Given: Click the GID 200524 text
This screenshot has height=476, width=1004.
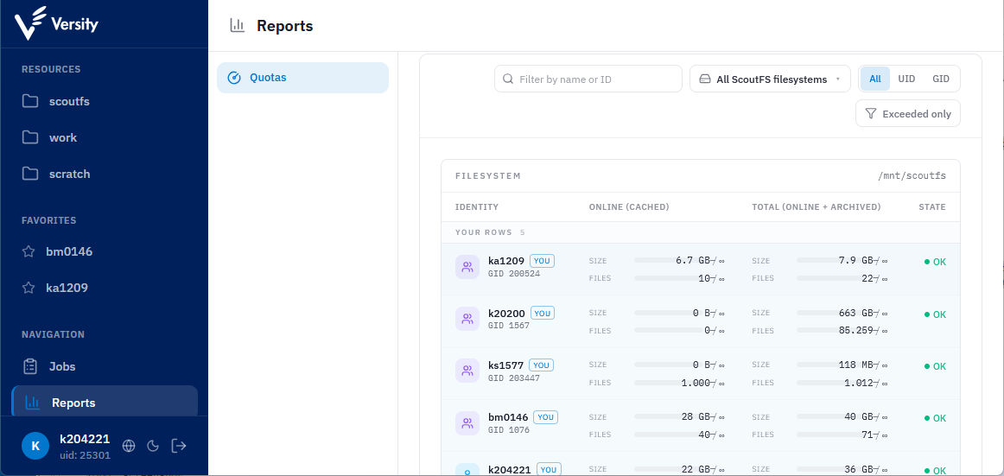Looking at the screenshot, I should [x=513, y=273].
